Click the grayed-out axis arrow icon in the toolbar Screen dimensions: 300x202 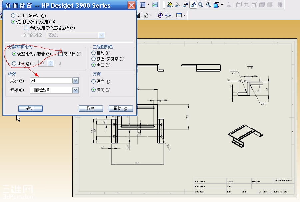229,5
